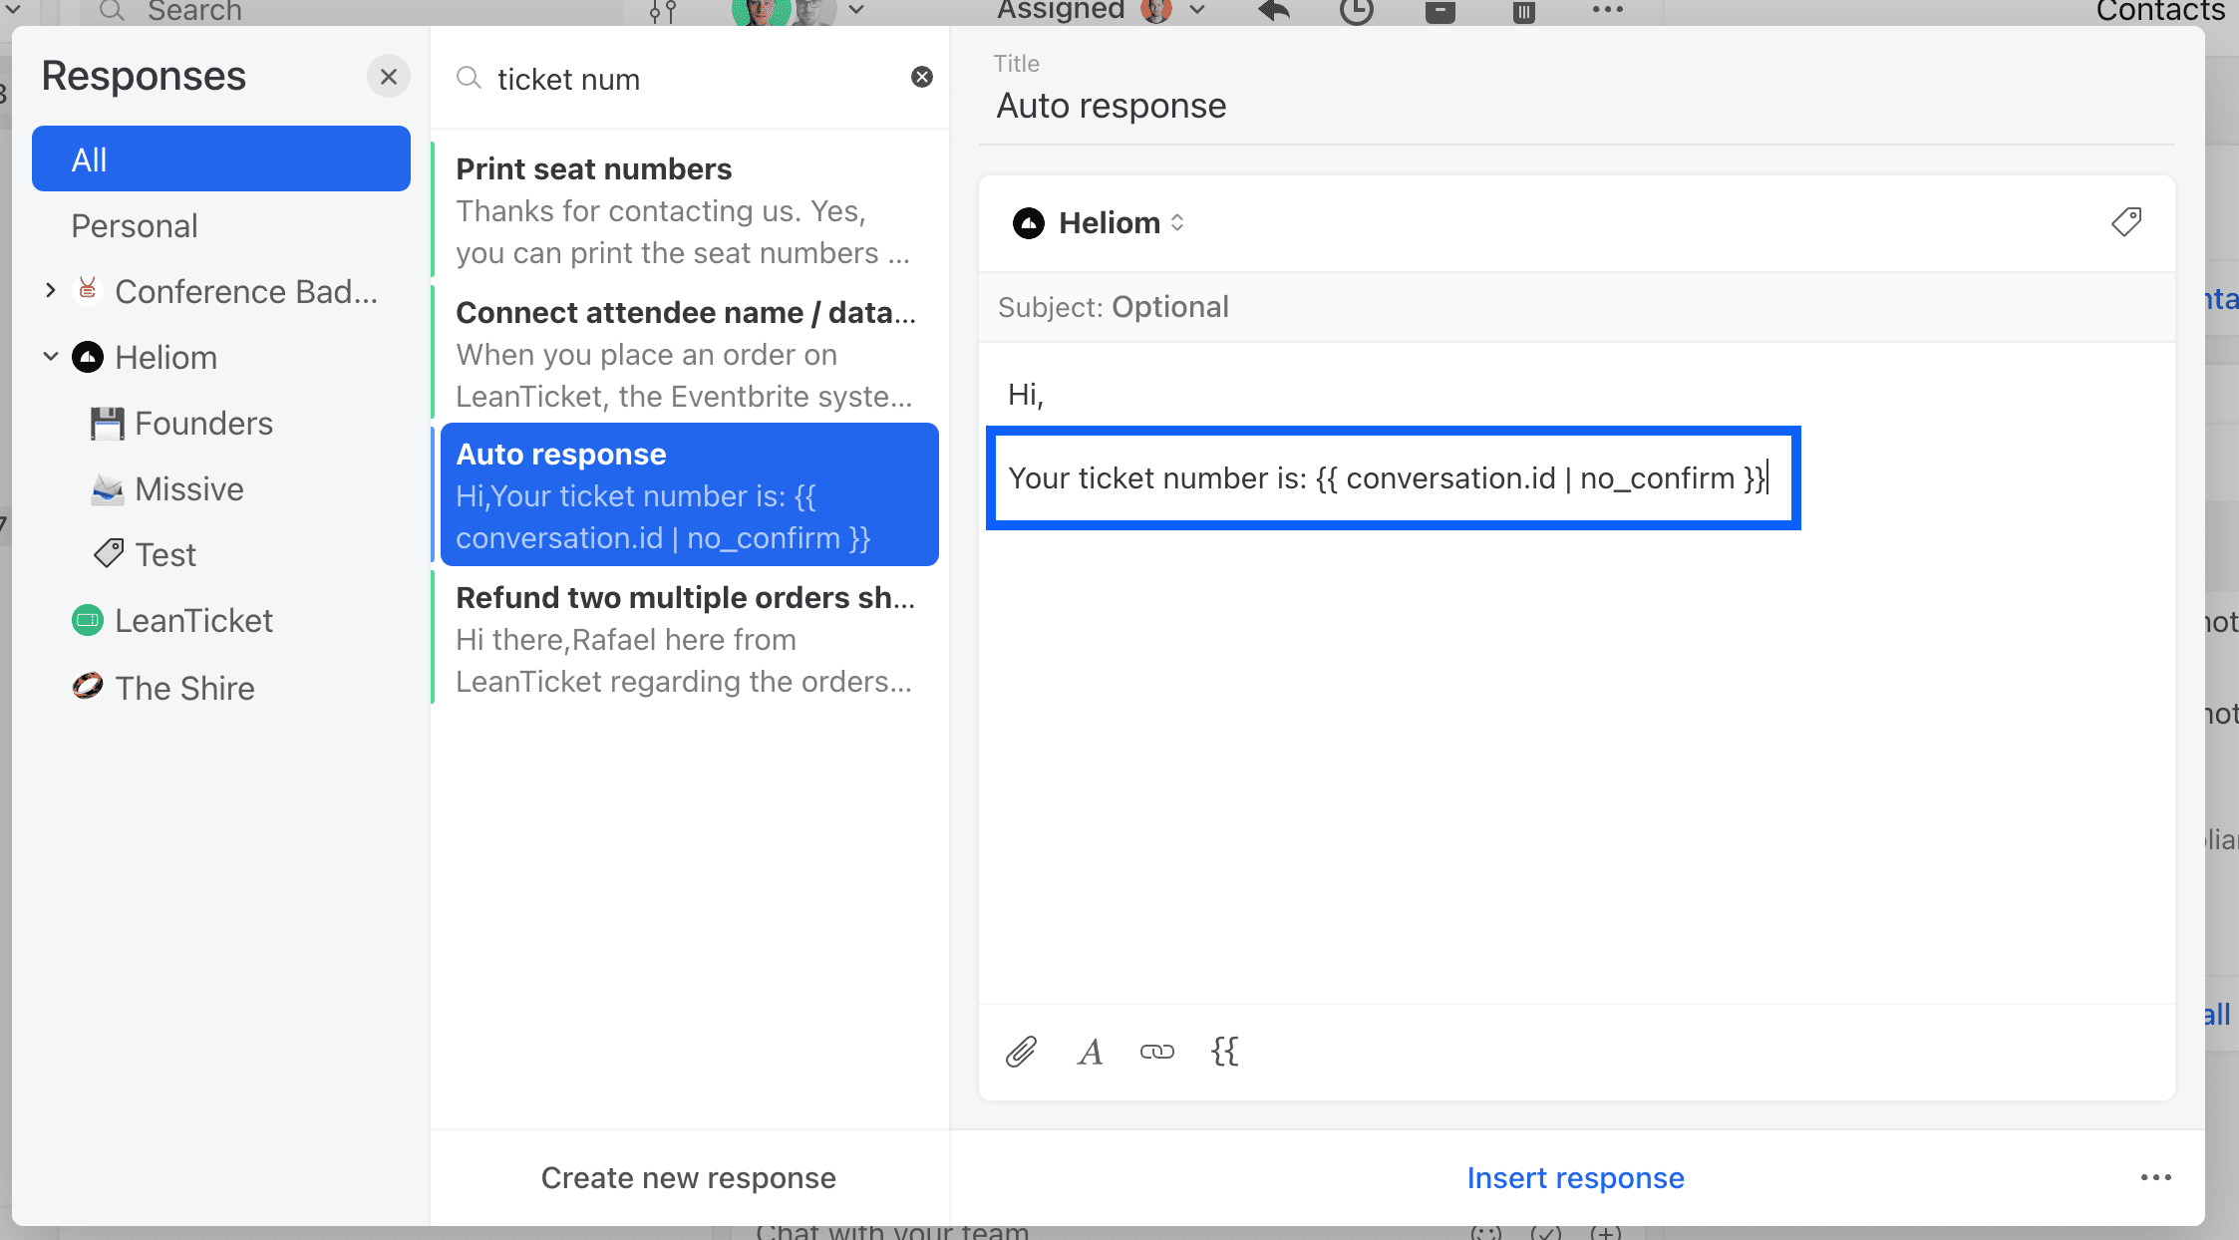This screenshot has height=1240, width=2239.
Task: Close the Responses panel
Action: pyautogui.click(x=389, y=77)
